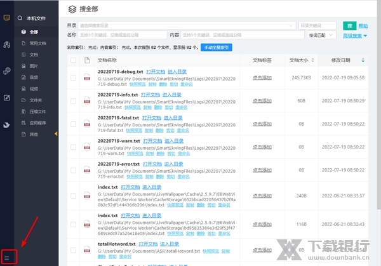Click the TXT file icon for 20220719-fatal.txt
This screenshot has width=381, height=266.
[x=87, y=124]
